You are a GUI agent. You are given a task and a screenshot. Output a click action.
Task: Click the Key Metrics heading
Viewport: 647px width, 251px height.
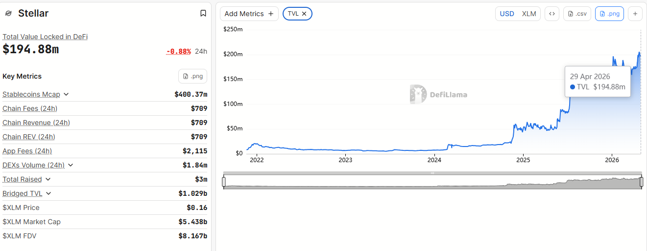pos(22,76)
